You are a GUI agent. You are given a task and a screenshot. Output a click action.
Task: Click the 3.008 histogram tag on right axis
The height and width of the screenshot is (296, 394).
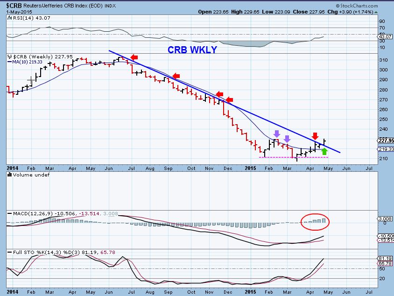[x=386, y=219]
